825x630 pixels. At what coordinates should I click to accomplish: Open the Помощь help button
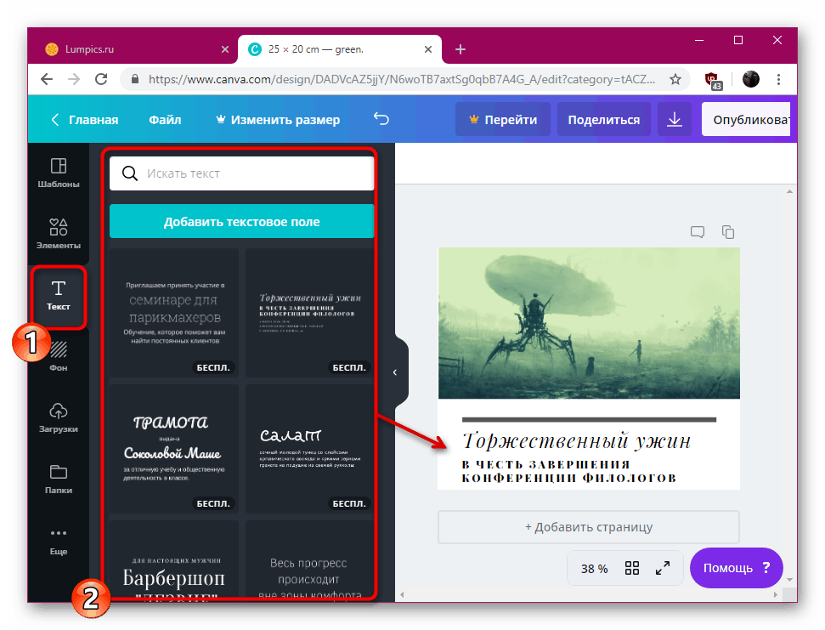(736, 568)
